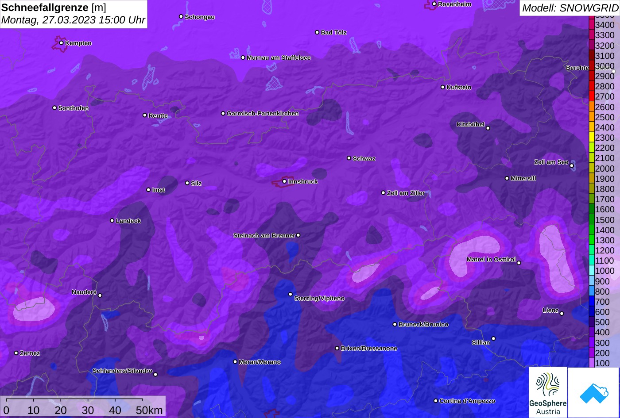Click the Modell: SNOWGRID label
Image resolution: width=620 pixels, height=418 pixels.
point(570,8)
